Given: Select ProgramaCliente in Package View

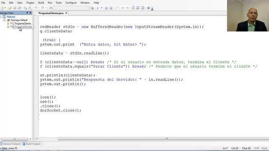Looking at the screenshot, I should pyautogui.click(x=23, y=23).
